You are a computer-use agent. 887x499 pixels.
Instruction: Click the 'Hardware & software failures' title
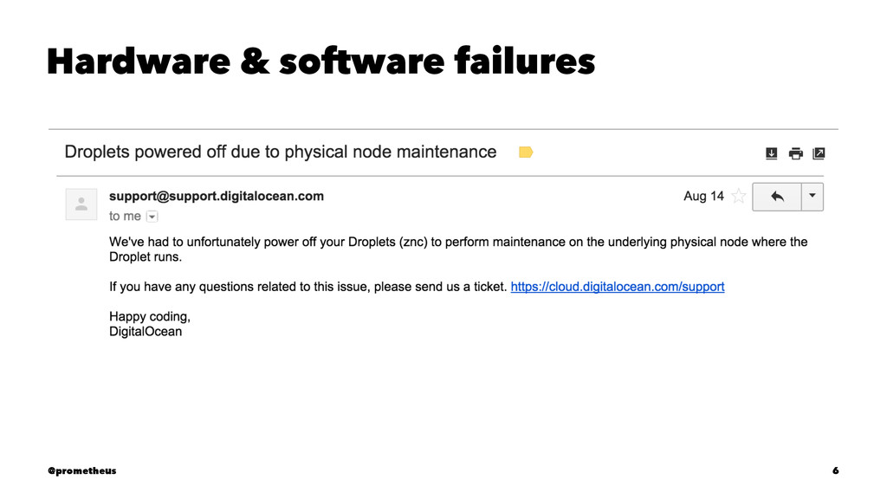coord(321,62)
